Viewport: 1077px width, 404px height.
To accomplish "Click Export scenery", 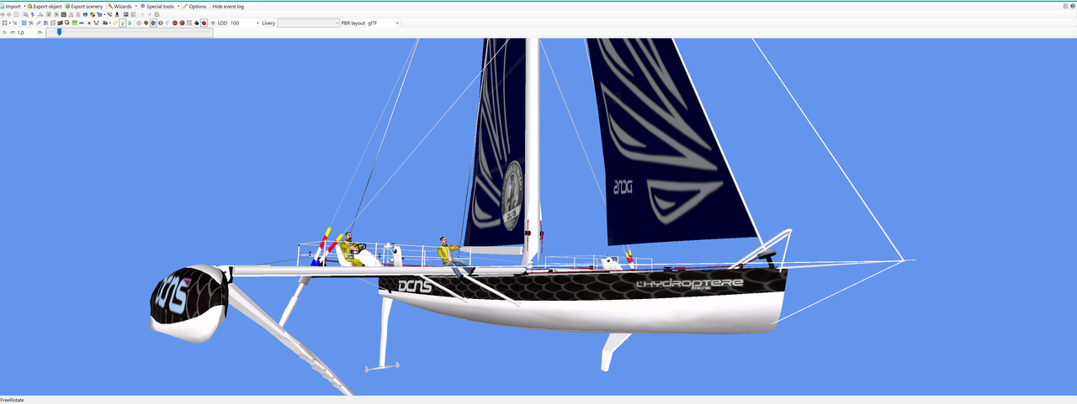I will tap(83, 6).
